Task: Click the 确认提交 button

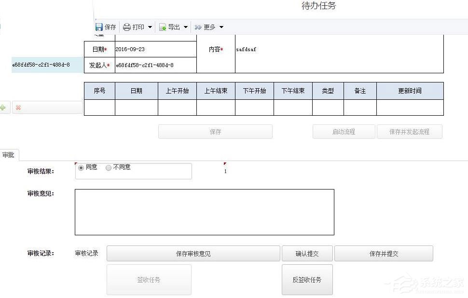Action: point(307,254)
